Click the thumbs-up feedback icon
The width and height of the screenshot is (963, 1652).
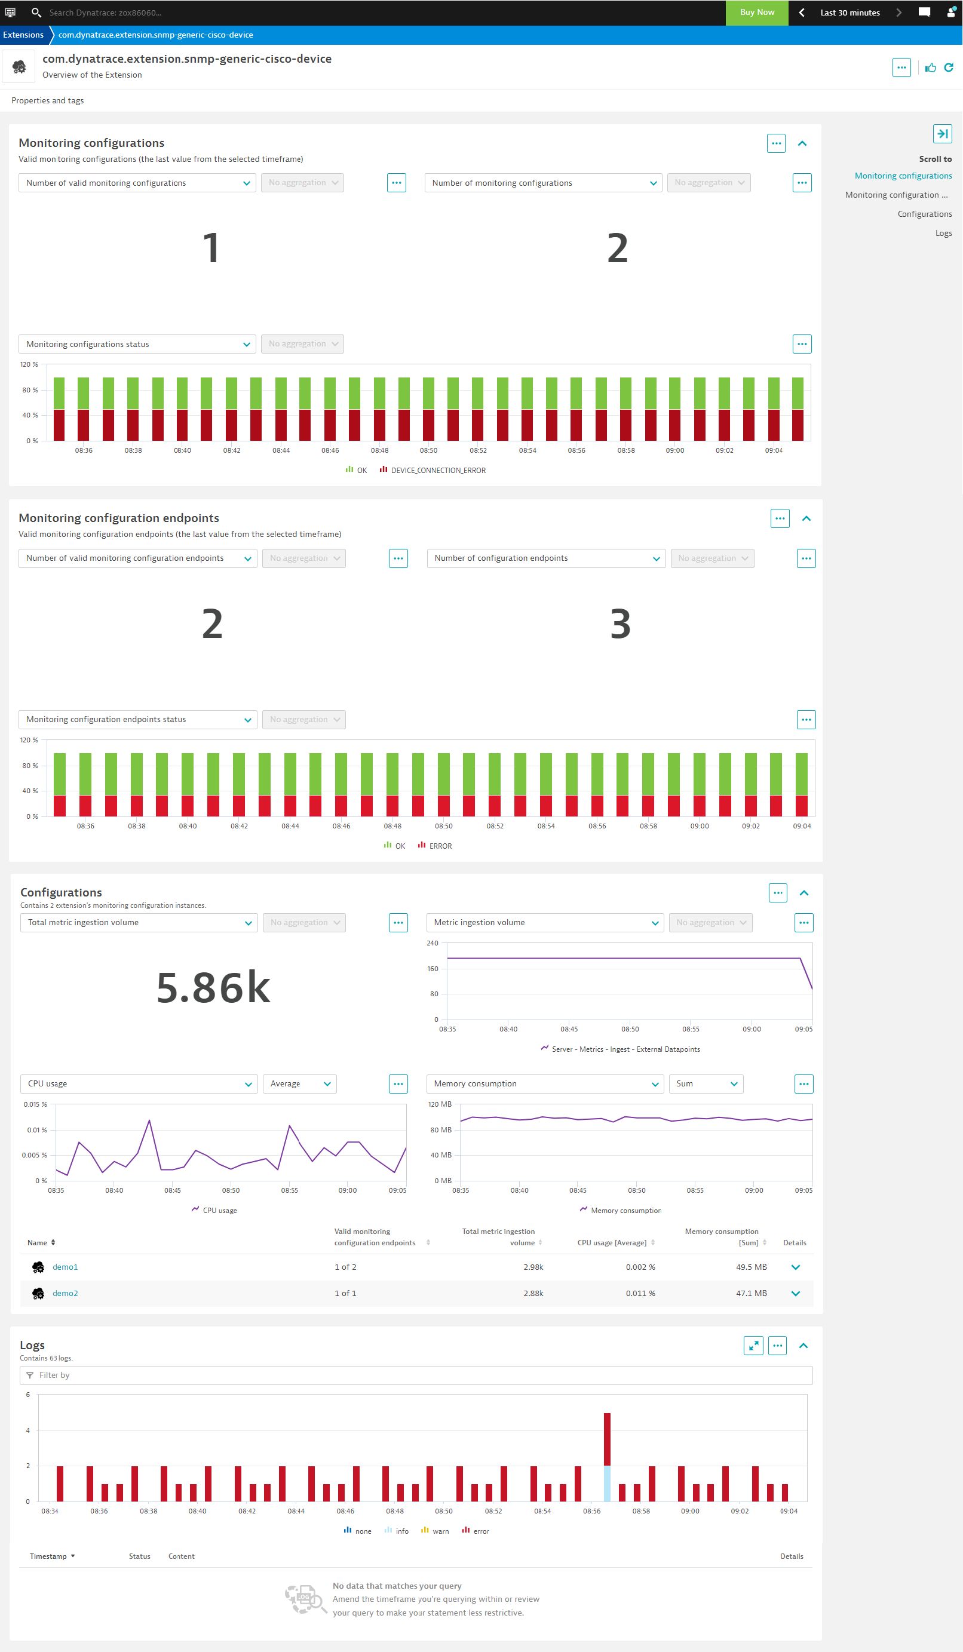(x=930, y=67)
